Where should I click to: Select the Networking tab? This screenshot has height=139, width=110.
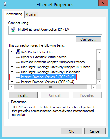(14, 14)
